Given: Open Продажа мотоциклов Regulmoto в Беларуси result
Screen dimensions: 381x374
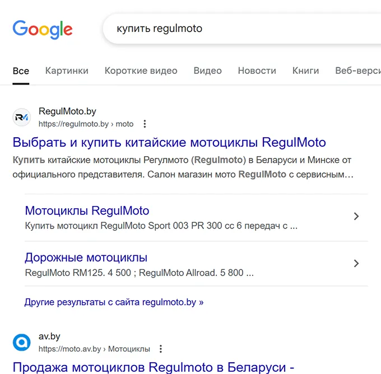Looking at the screenshot, I should [x=154, y=367].
